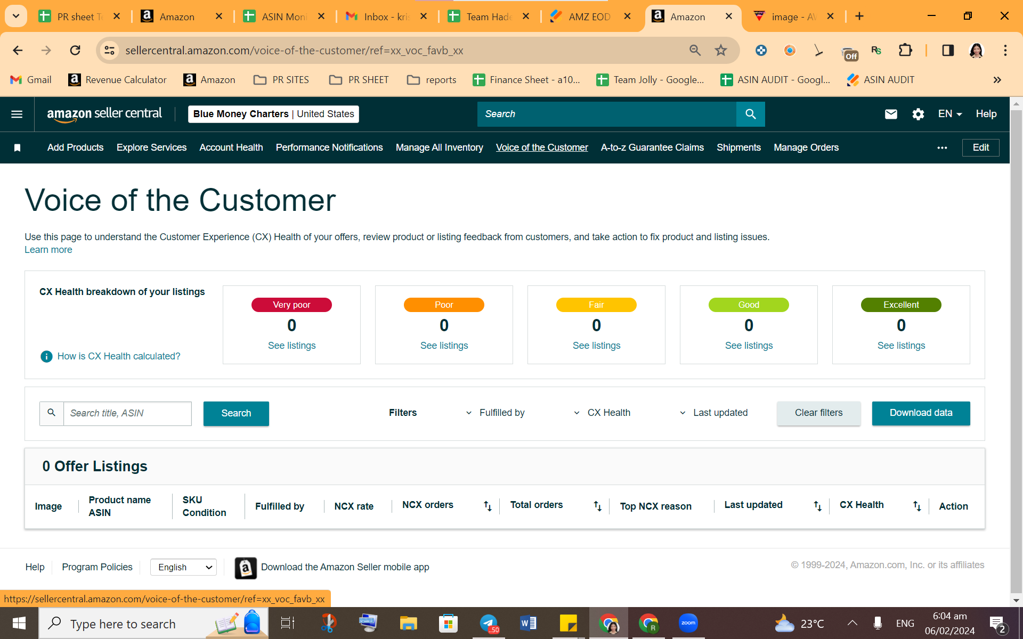Viewport: 1023px width, 639px height.
Task: Open How is CX Health calculated link
Action: [x=119, y=356]
